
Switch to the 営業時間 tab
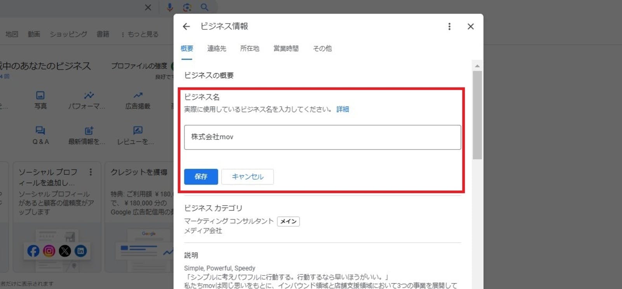[x=286, y=48]
